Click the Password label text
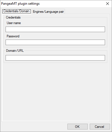Screen dimensions: 112x132 (13, 36)
